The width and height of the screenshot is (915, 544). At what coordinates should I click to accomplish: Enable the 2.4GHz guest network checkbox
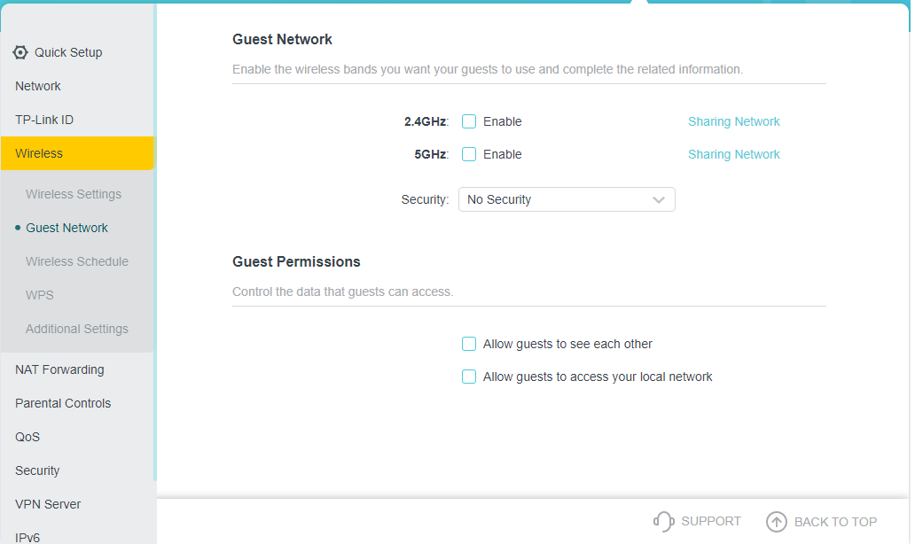tap(469, 122)
